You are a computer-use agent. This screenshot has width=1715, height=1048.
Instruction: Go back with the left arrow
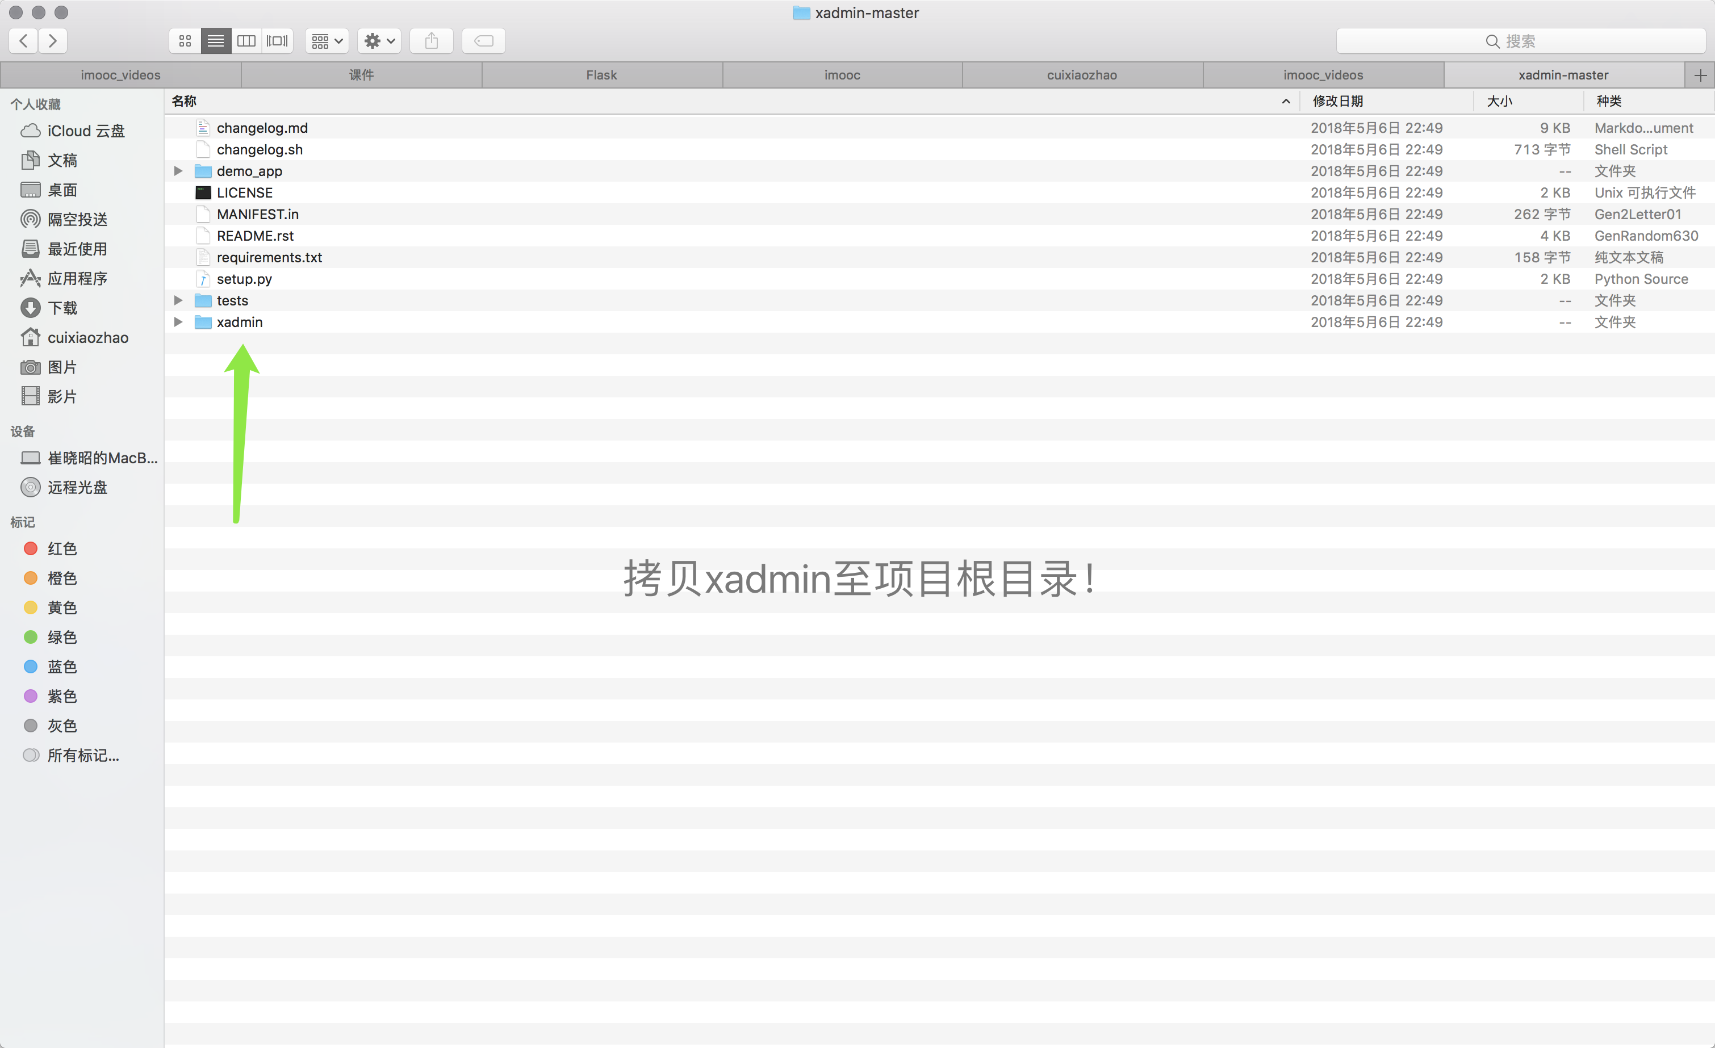pos(24,41)
